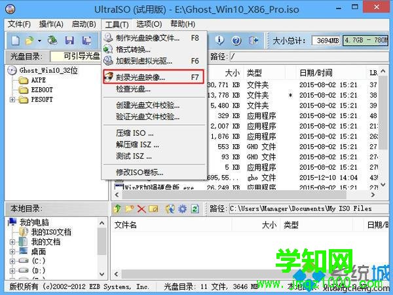Choose 格式转换... menu item
Screen dimensions: 393x295
[154, 49]
